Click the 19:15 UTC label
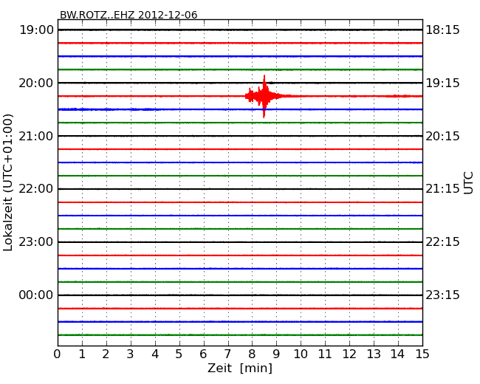 442,83
